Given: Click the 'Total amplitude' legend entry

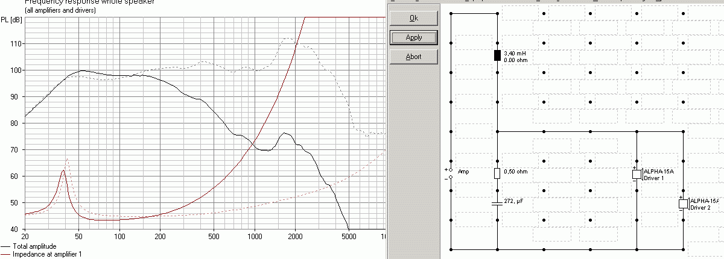Looking at the screenshot, I should [34, 247].
